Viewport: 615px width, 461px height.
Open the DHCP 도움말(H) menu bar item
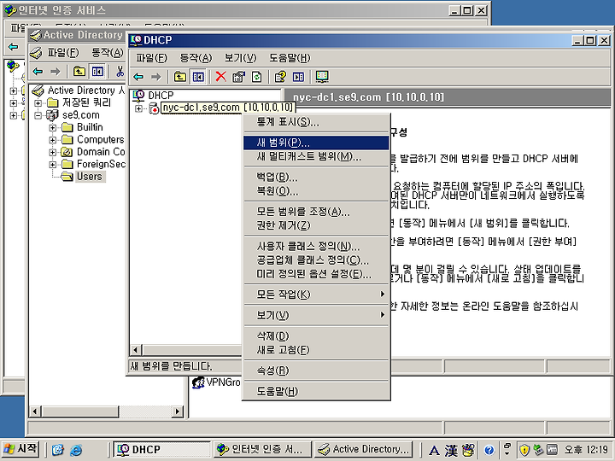[x=290, y=58]
